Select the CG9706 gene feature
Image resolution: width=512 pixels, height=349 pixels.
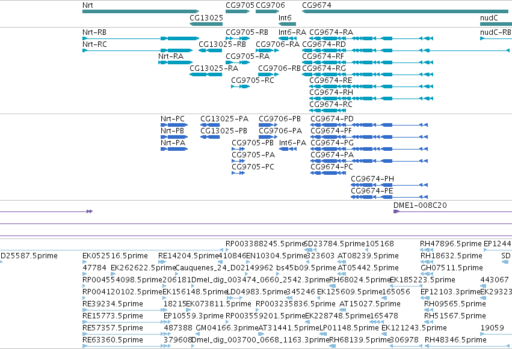tap(267, 11)
